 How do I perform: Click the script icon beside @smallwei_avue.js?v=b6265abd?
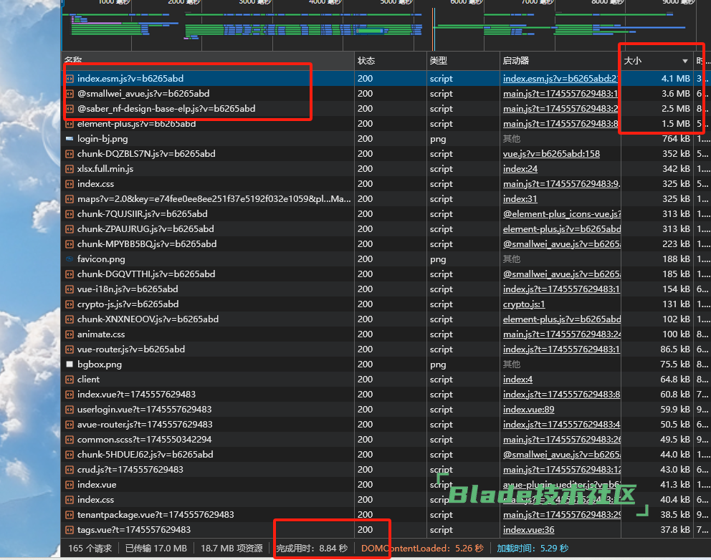tap(70, 94)
